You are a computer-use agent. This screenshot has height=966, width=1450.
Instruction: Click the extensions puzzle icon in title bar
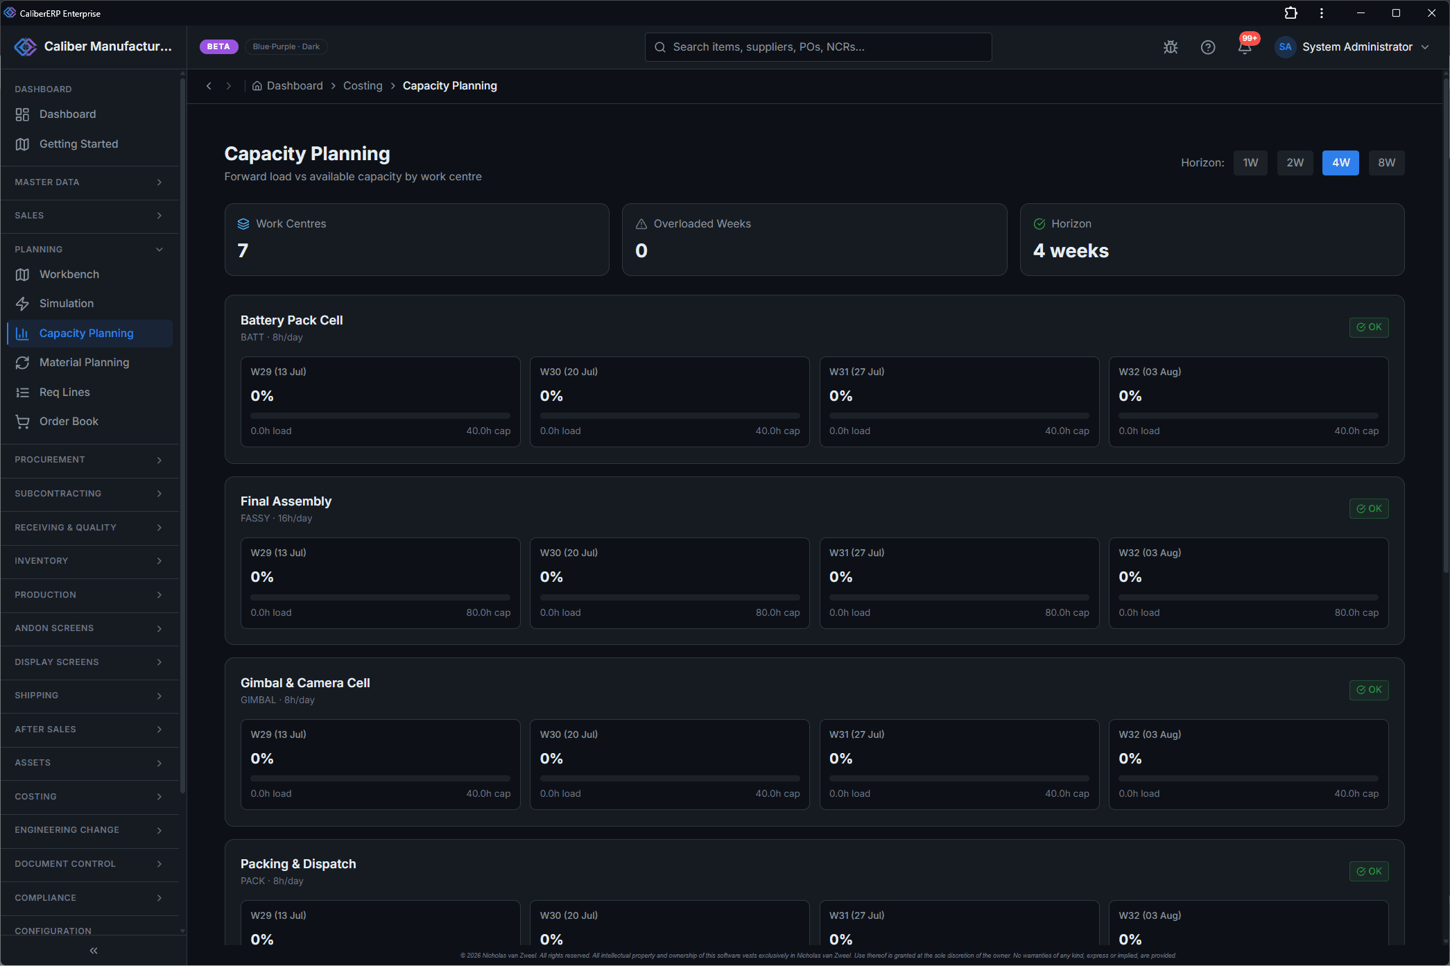[x=1291, y=12]
